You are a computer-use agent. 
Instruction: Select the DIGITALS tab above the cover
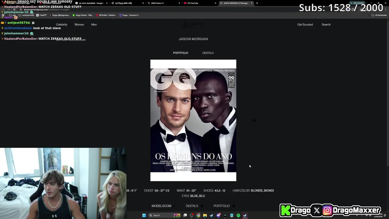click(x=208, y=53)
